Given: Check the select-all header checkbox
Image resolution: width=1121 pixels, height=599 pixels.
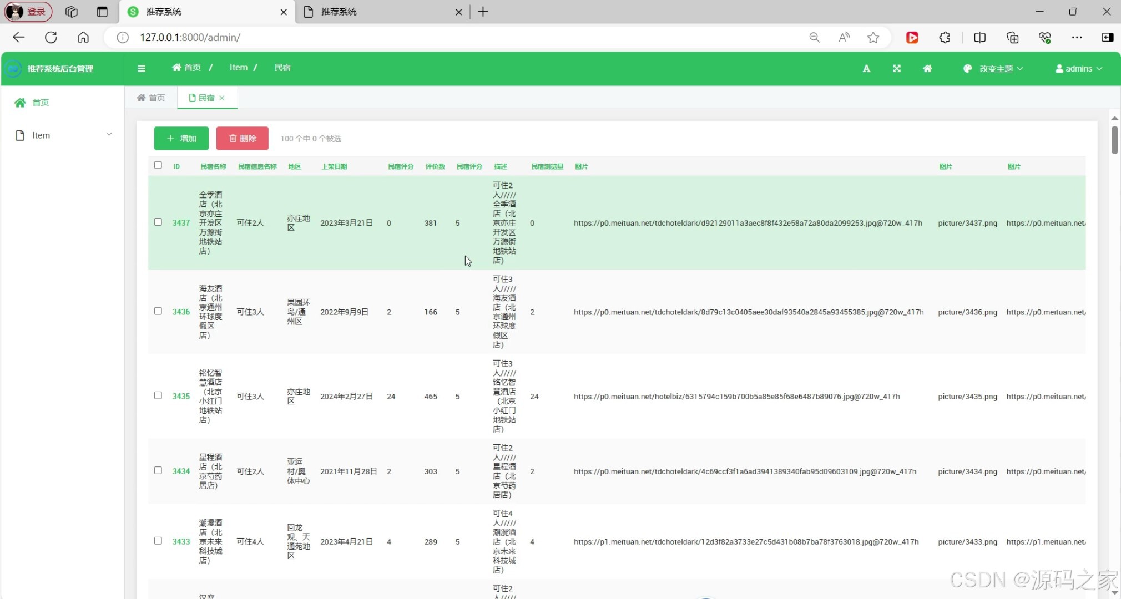Looking at the screenshot, I should tap(158, 165).
